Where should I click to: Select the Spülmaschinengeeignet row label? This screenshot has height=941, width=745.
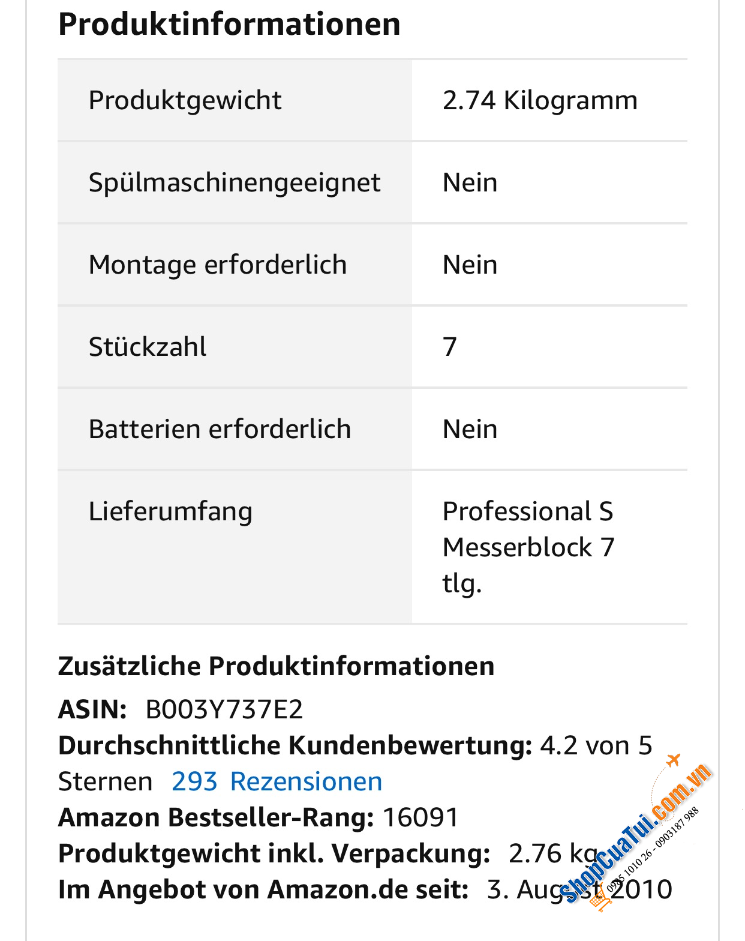coord(235,182)
